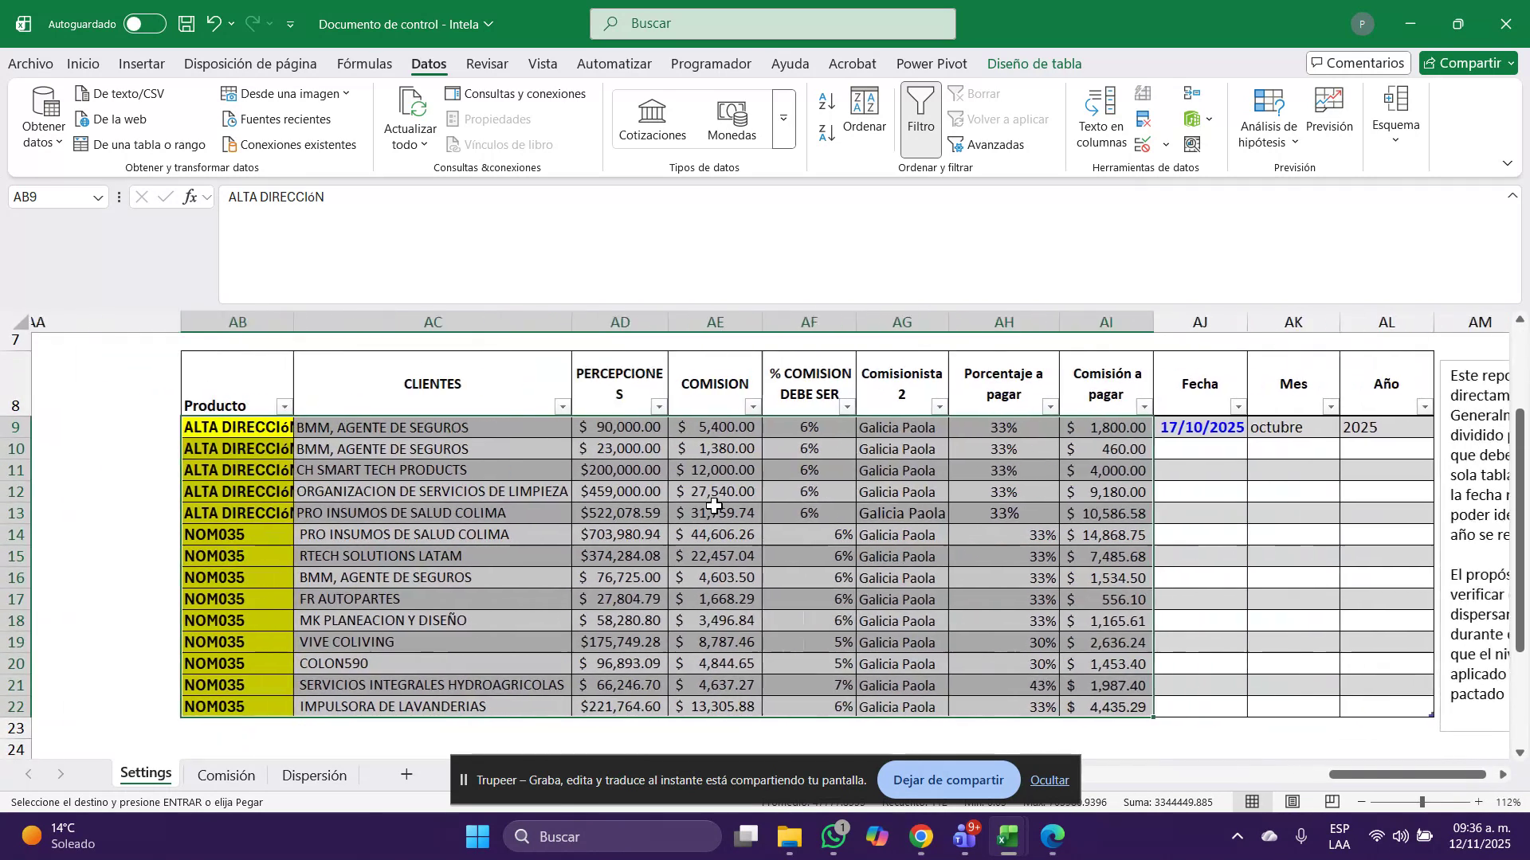Select the Cotizaciones data type
Image resolution: width=1530 pixels, height=860 pixels.
(652, 118)
